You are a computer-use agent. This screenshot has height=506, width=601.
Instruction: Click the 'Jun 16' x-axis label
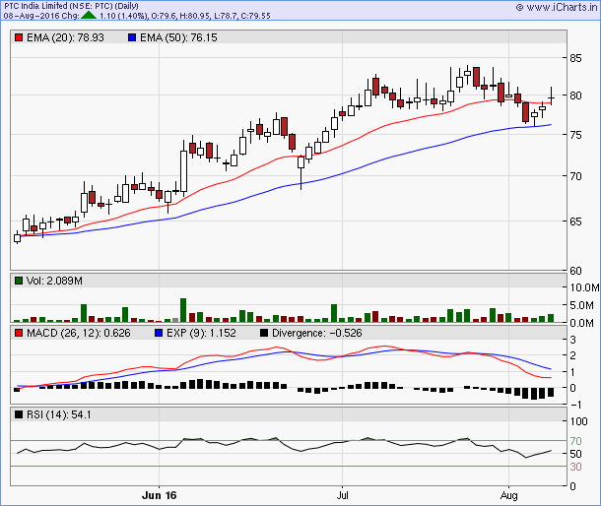click(x=159, y=495)
